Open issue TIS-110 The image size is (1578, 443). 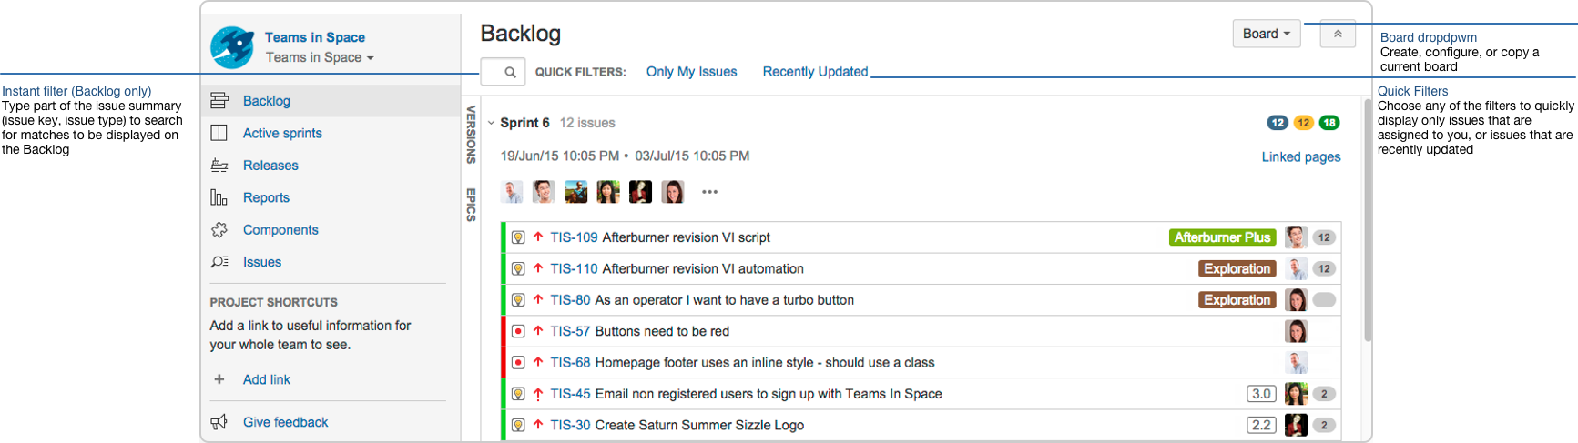575,268
